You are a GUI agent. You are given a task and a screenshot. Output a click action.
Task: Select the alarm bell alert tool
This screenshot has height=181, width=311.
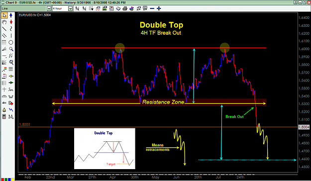point(4,110)
